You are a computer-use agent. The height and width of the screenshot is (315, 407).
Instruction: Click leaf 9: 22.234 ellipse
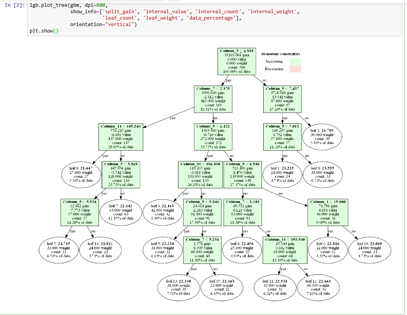tap(163, 250)
